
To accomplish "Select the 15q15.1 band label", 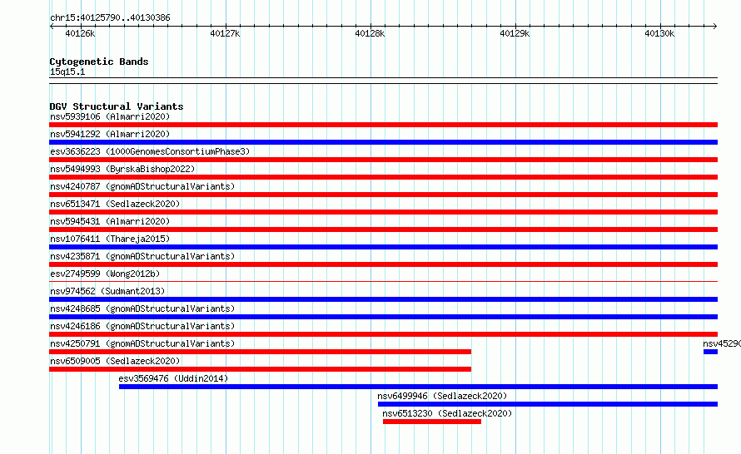I will point(67,72).
